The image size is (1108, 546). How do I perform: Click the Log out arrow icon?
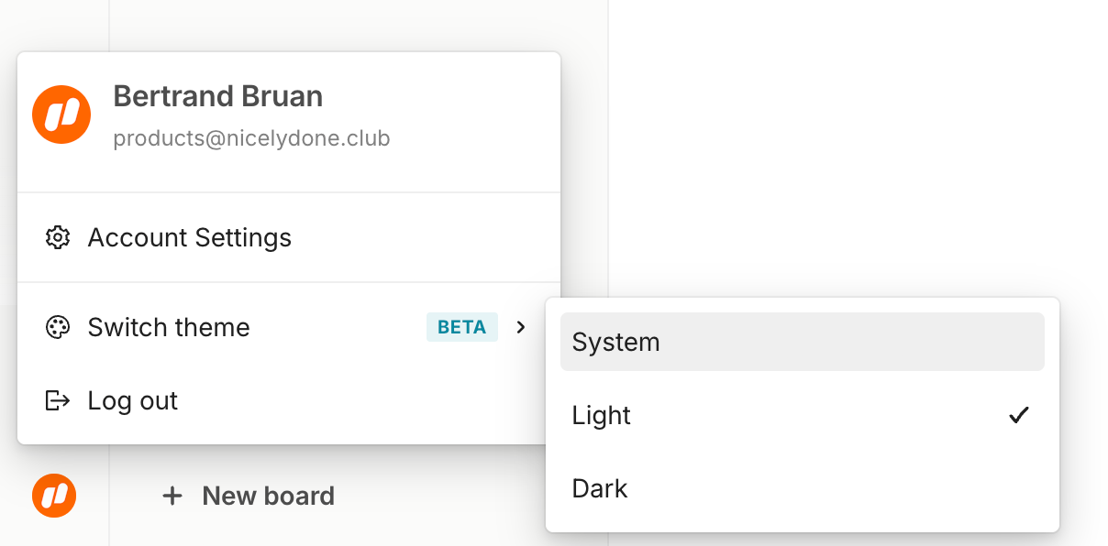pyautogui.click(x=58, y=400)
